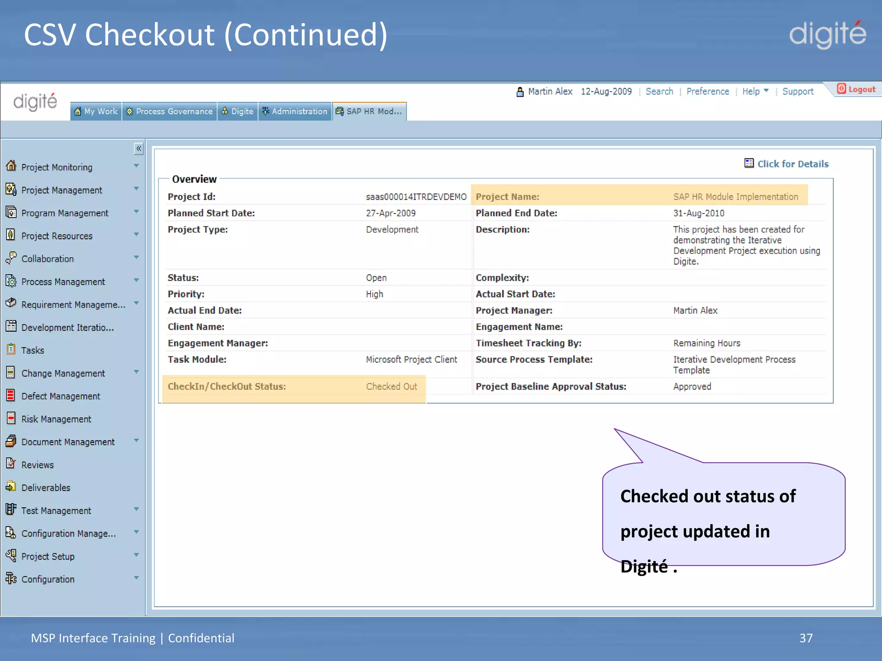Expand the Configuration submenu arrow
This screenshot has height=661, width=882.
pos(136,578)
